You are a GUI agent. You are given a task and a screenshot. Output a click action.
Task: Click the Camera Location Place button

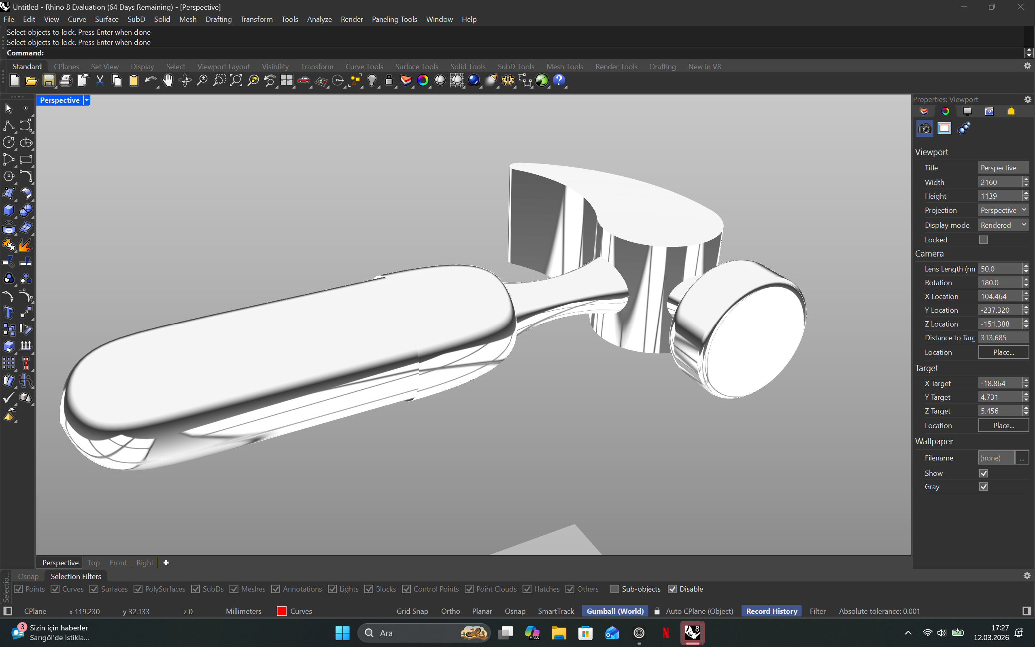click(x=1003, y=352)
